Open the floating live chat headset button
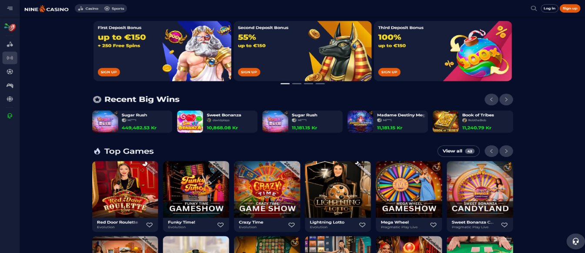The width and height of the screenshot is (585, 253). click(x=575, y=241)
